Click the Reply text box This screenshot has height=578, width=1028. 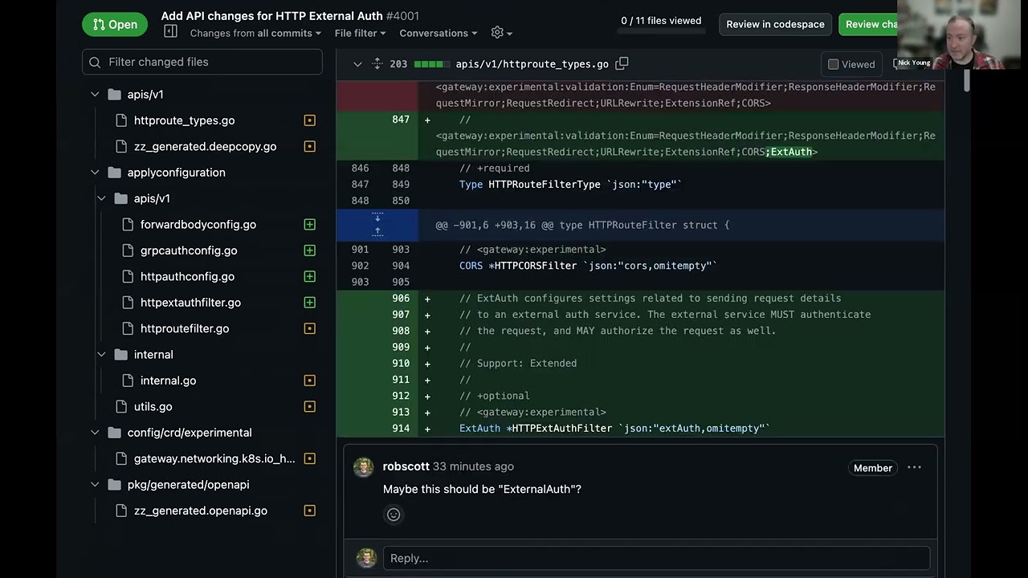(x=656, y=558)
